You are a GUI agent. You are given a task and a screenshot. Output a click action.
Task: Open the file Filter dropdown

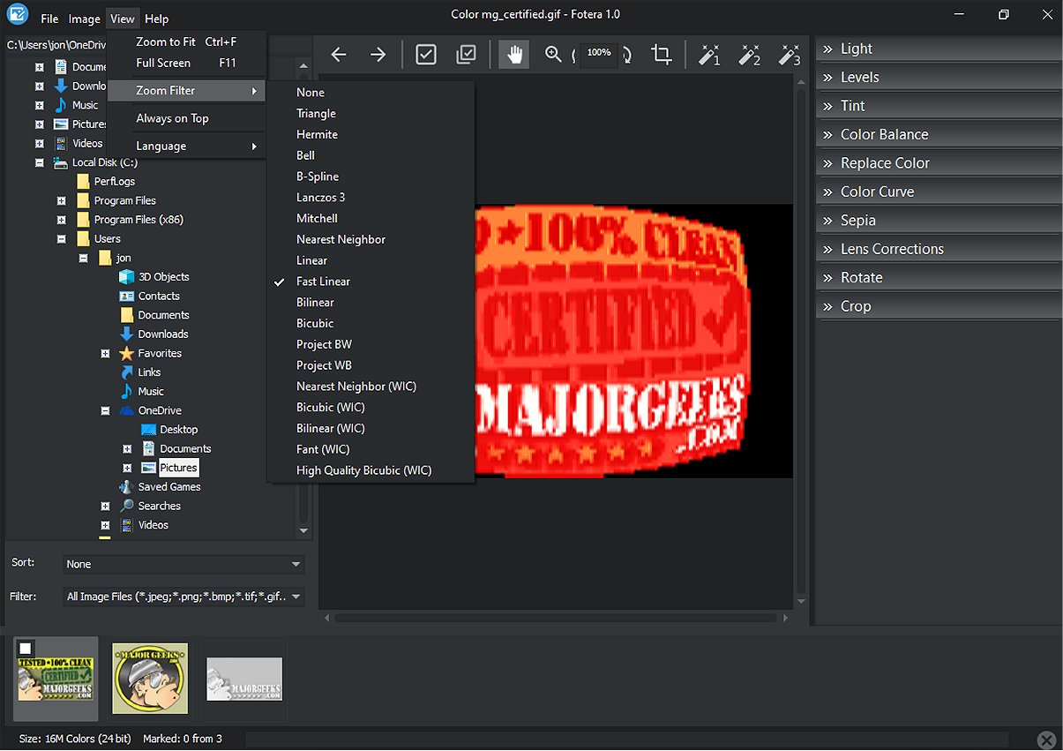click(183, 597)
